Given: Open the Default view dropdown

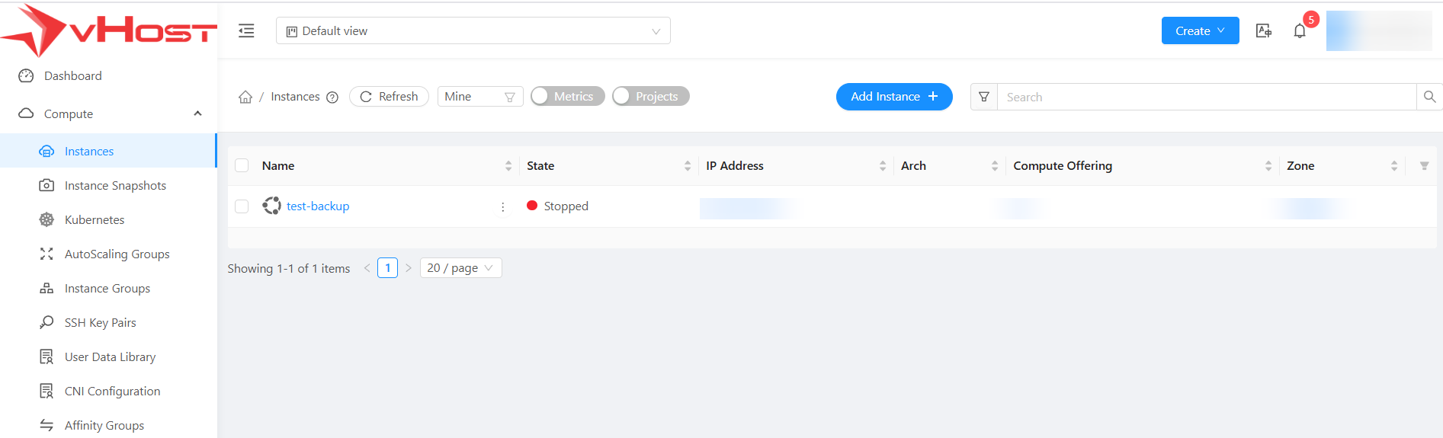Looking at the screenshot, I should click(473, 31).
